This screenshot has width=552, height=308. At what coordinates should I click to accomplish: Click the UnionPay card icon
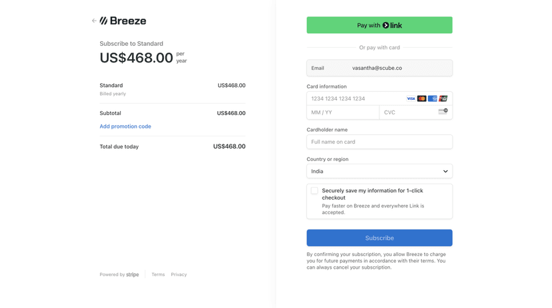443,98
